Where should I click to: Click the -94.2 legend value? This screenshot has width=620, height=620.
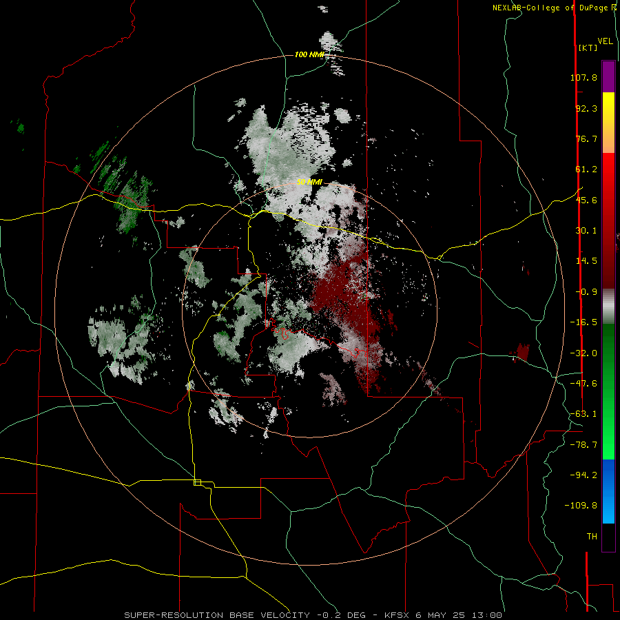[583, 475]
